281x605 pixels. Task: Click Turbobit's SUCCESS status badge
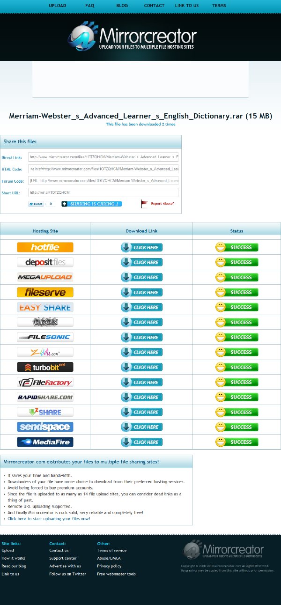[237, 367]
